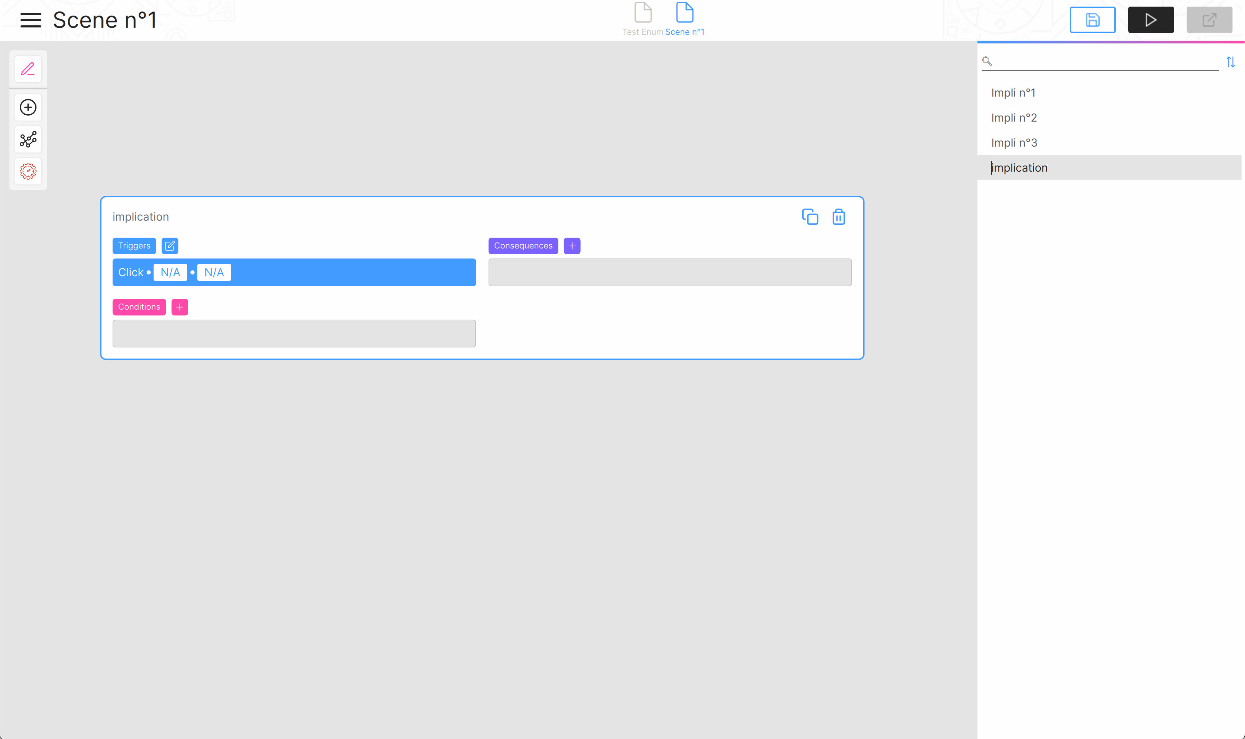This screenshot has height=739, width=1245.
Task: Open the red gear settings icon
Action: pos(28,171)
